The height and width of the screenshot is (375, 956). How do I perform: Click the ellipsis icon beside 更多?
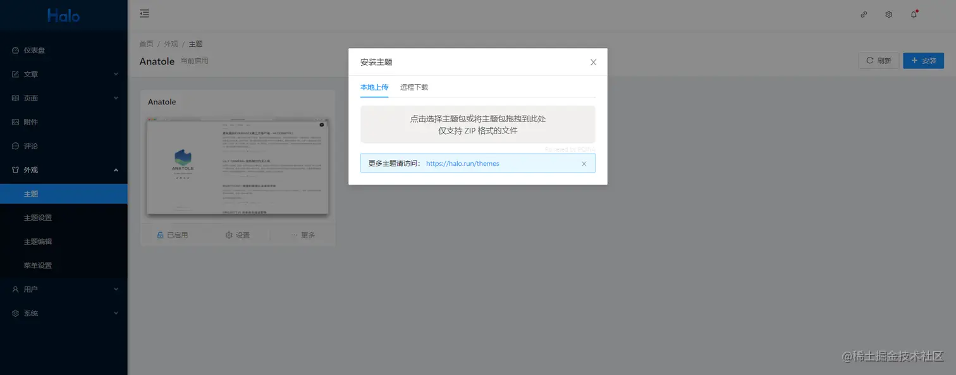(x=294, y=235)
